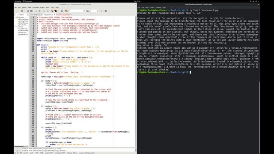Open Geany View menu
This screenshot has width=274, height=154.
[x=30, y=8]
